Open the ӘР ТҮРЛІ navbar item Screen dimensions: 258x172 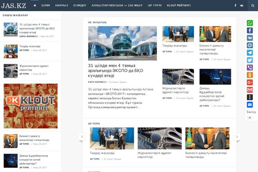[155, 6]
